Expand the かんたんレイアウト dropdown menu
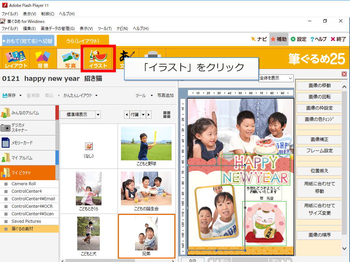This screenshot has width=350, height=262. (x=81, y=96)
